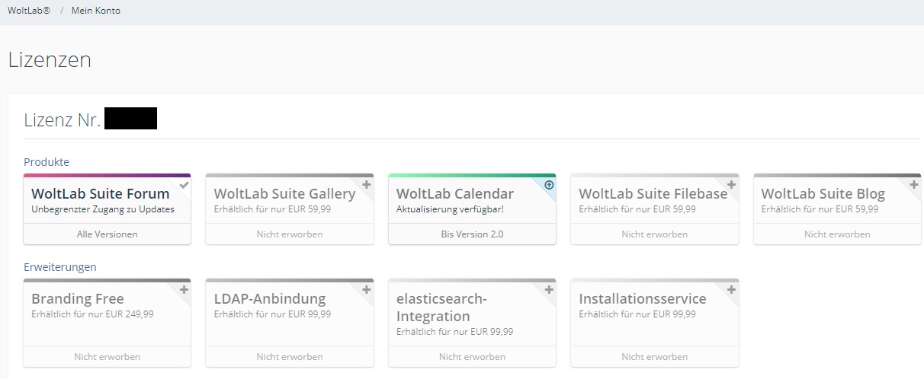The width and height of the screenshot is (924, 379).
Task: Click plus icon on LDAP-Anbindung card
Action: [367, 290]
